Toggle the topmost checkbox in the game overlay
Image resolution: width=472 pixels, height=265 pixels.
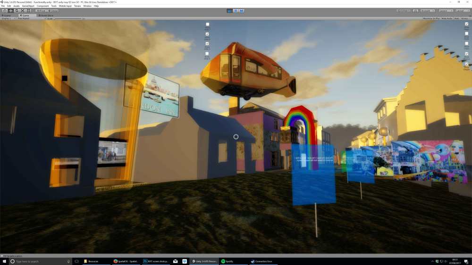coord(207,24)
